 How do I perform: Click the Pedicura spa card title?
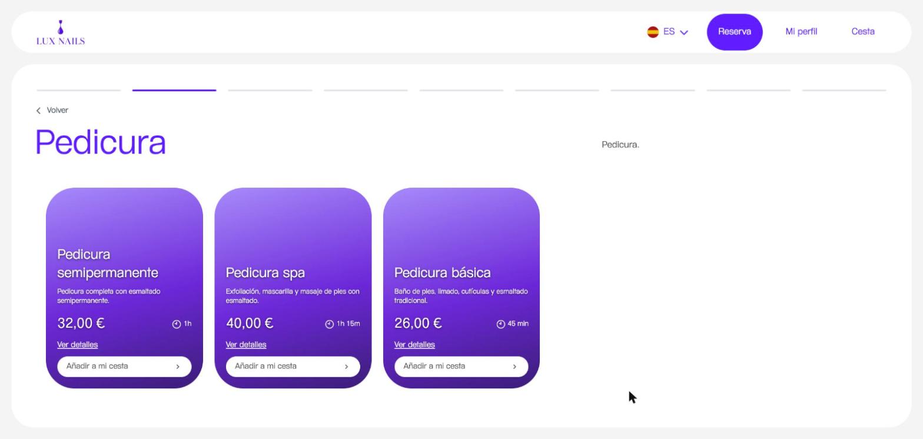[x=265, y=272]
